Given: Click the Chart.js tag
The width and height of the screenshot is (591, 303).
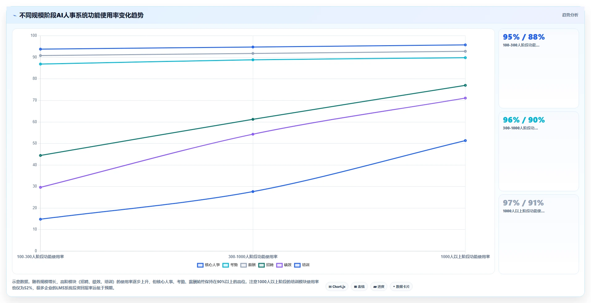Looking at the screenshot, I should pos(337,287).
